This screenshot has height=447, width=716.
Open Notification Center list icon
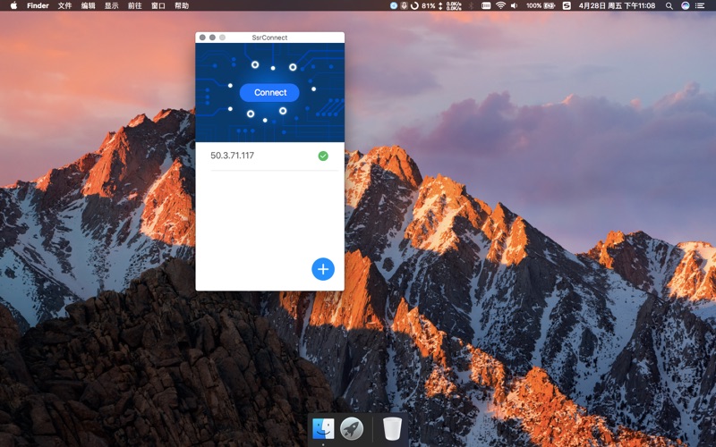(x=700, y=5)
